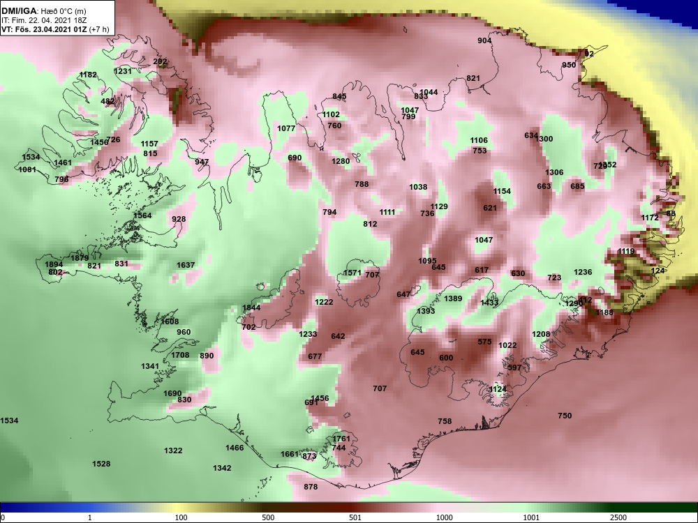This screenshot has height=523, width=698.
Task: Click the 690 reading
Action: tap(295, 158)
